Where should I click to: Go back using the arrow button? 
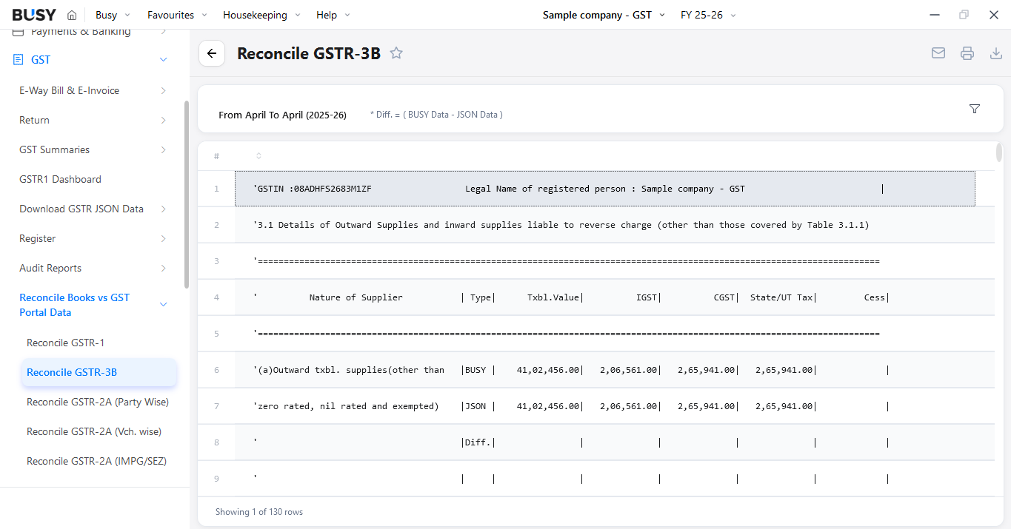(x=212, y=53)
